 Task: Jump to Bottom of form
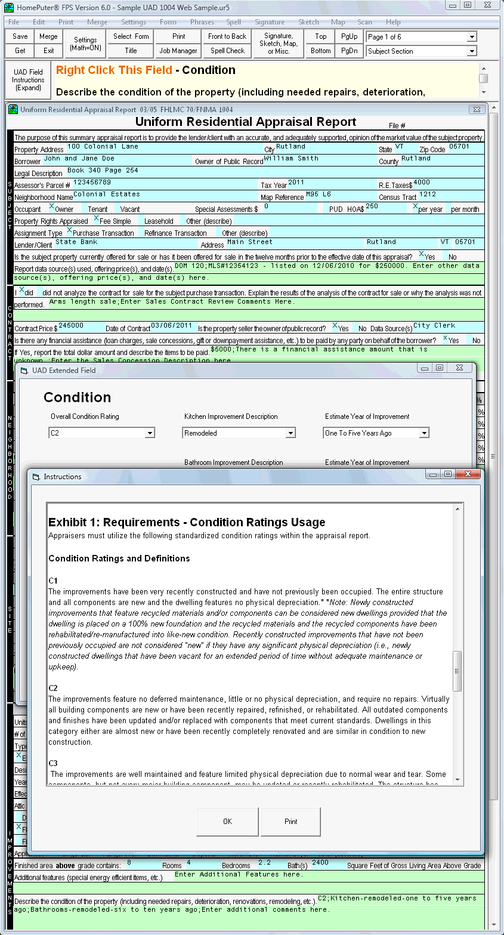pyautogui.click(x=321, y=51)
